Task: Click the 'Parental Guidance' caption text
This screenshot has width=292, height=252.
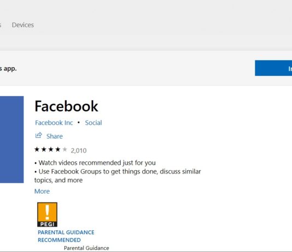Action: (86, 248)
